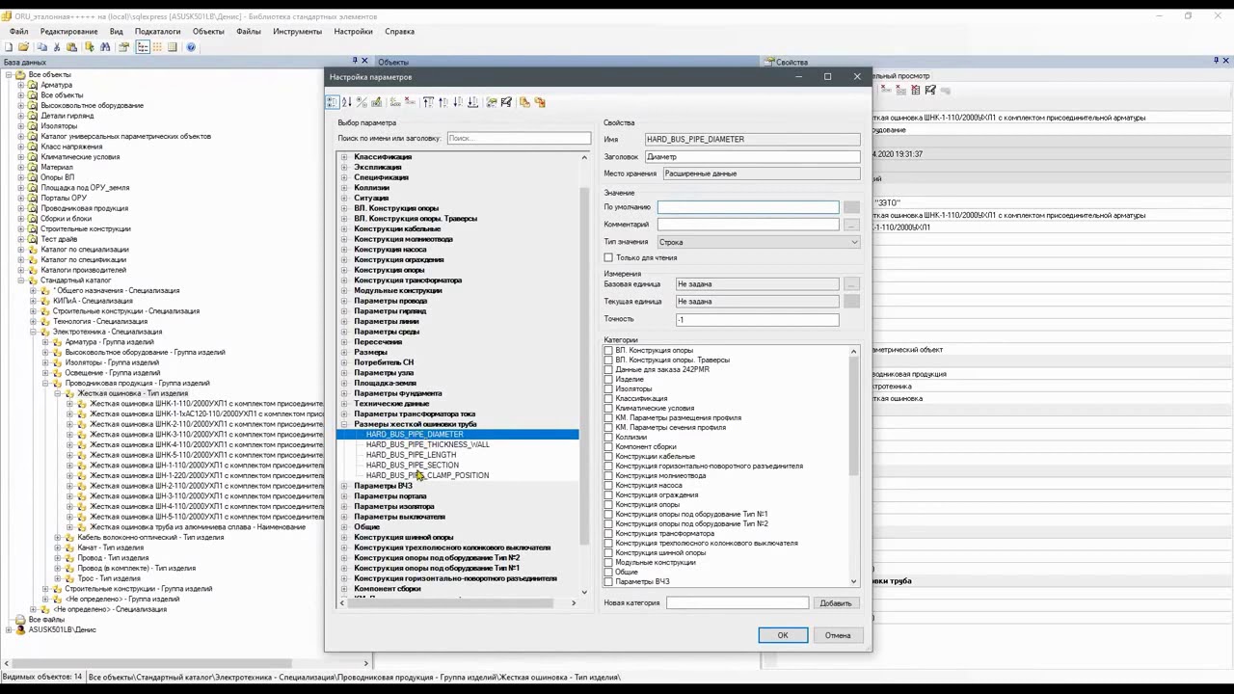This screenshot has width=1234, height=694.
Task: Click the Open folder icon in main toolbar
Action: click(24, 46)
